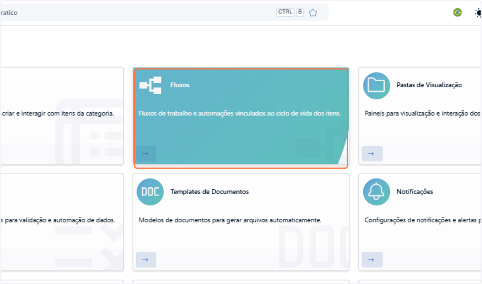Click text 'criar e interagir com itens da categoria'
482x284 pixels.
click(58, 113)
